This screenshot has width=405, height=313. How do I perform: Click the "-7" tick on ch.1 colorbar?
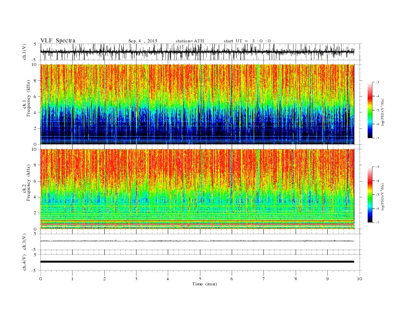coord(377,138)
